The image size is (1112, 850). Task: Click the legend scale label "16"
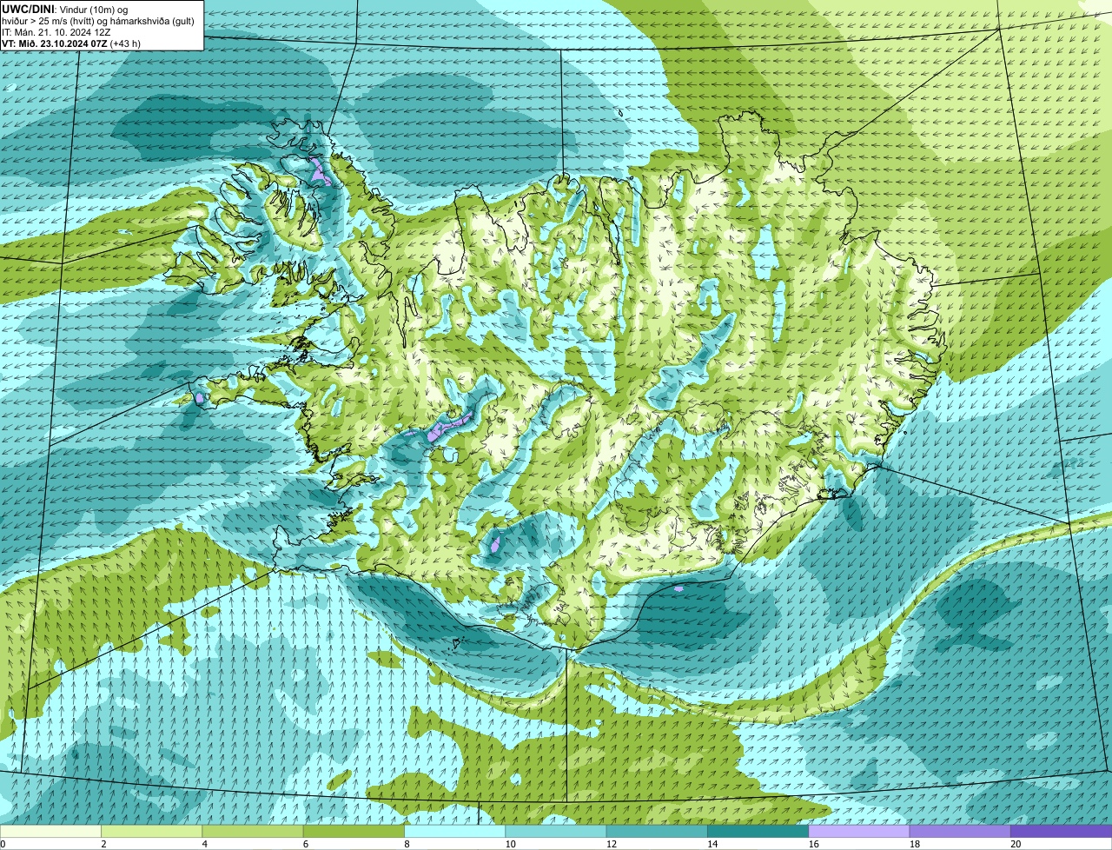tap(813, 843)
